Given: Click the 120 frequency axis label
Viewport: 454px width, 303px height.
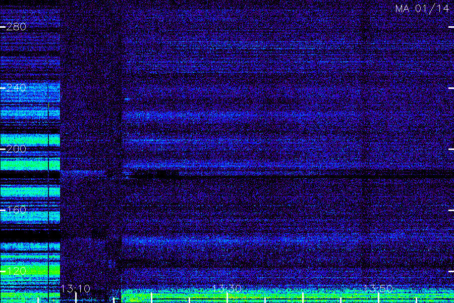Looking at the screenshot, I should point(16,271).
